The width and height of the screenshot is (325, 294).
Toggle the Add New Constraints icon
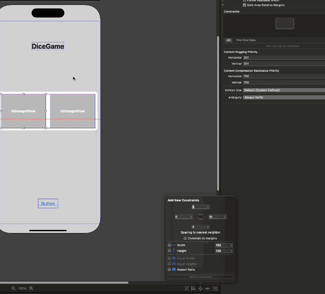tap(200, 289)
